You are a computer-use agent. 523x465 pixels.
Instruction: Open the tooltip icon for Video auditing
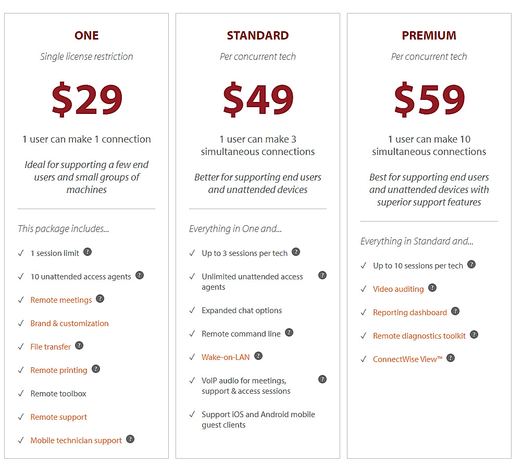click(432, 287)
